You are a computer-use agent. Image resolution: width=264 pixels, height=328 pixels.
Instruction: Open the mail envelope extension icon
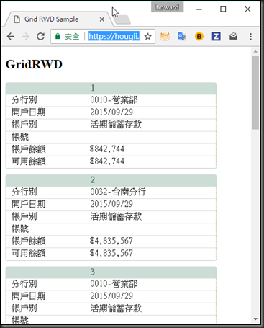[x=233, y=36]
